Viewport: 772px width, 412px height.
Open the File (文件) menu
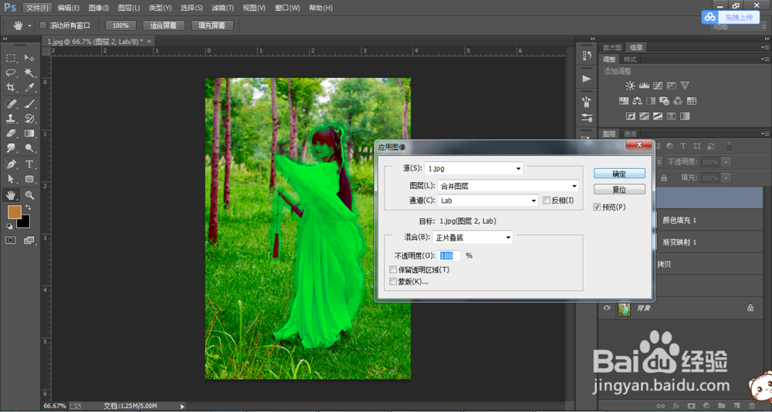pos(37,8)
